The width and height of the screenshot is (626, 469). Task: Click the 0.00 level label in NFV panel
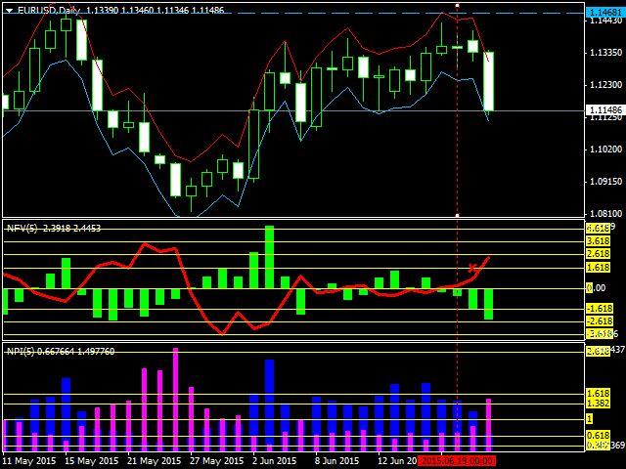click(x=596, y=288)
